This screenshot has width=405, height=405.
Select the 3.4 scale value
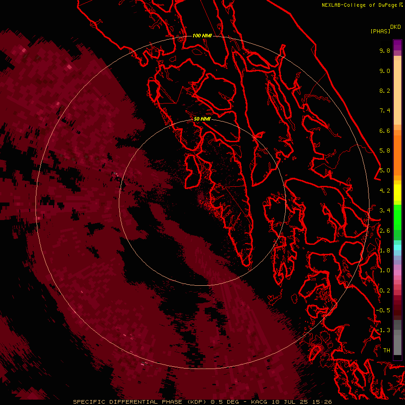[x=385, y=211]
